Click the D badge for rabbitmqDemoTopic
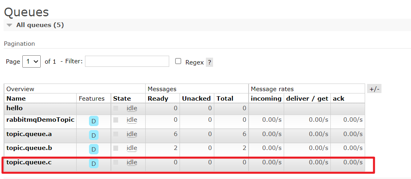411x179 pixels. pos(94,121)
